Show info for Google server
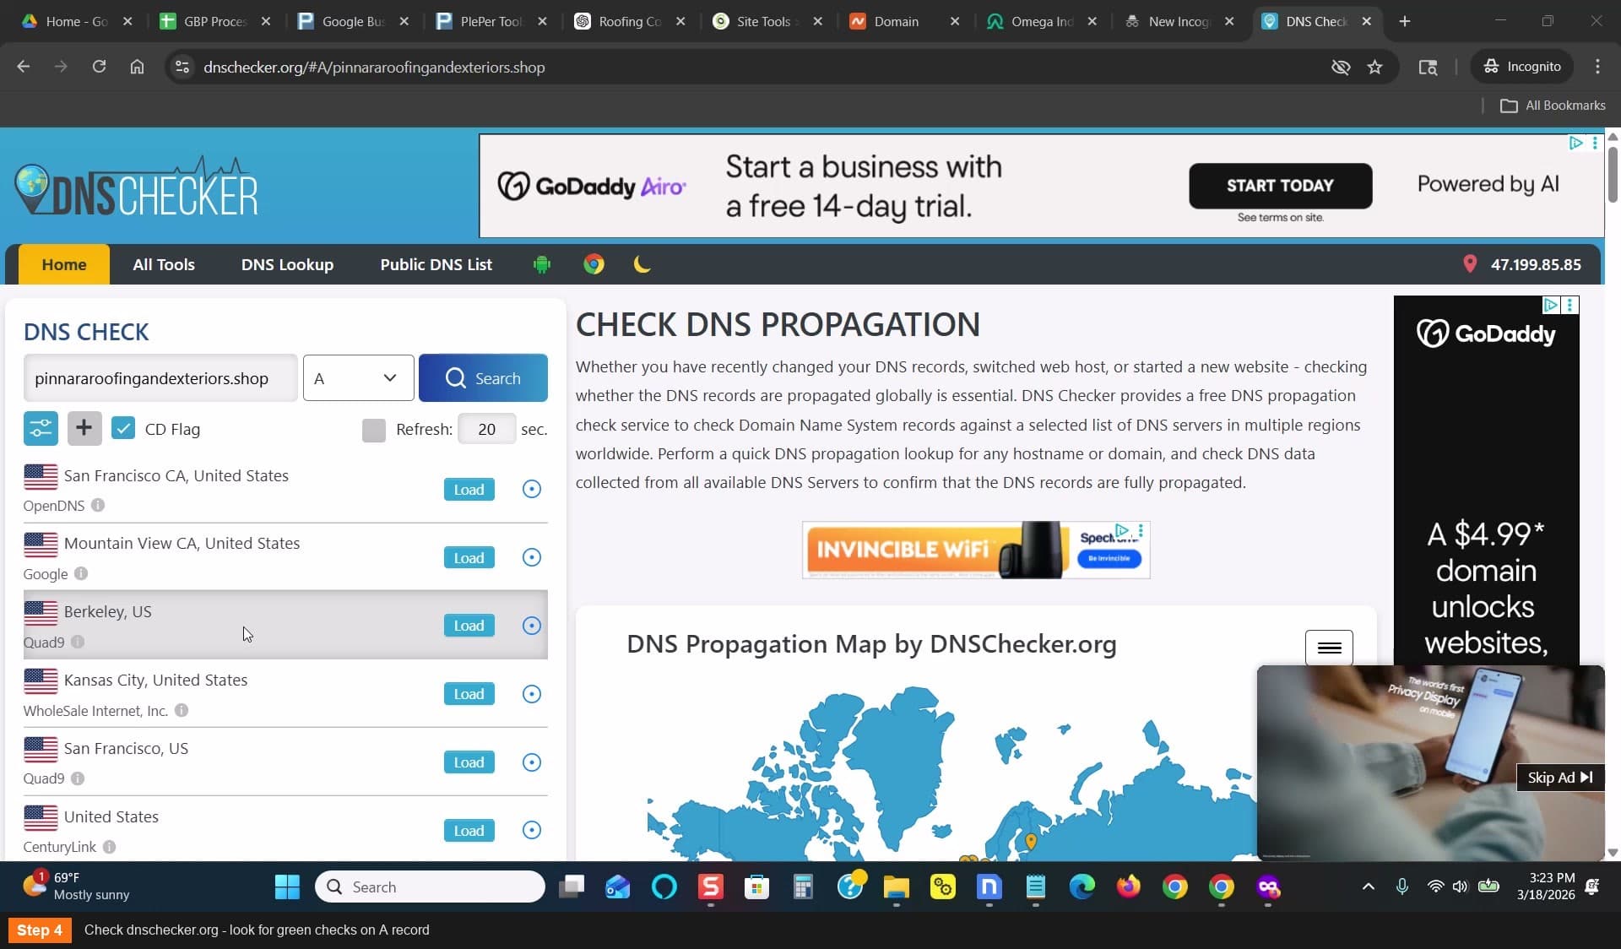The image size is (1621, 949). [x=81, y=573]
